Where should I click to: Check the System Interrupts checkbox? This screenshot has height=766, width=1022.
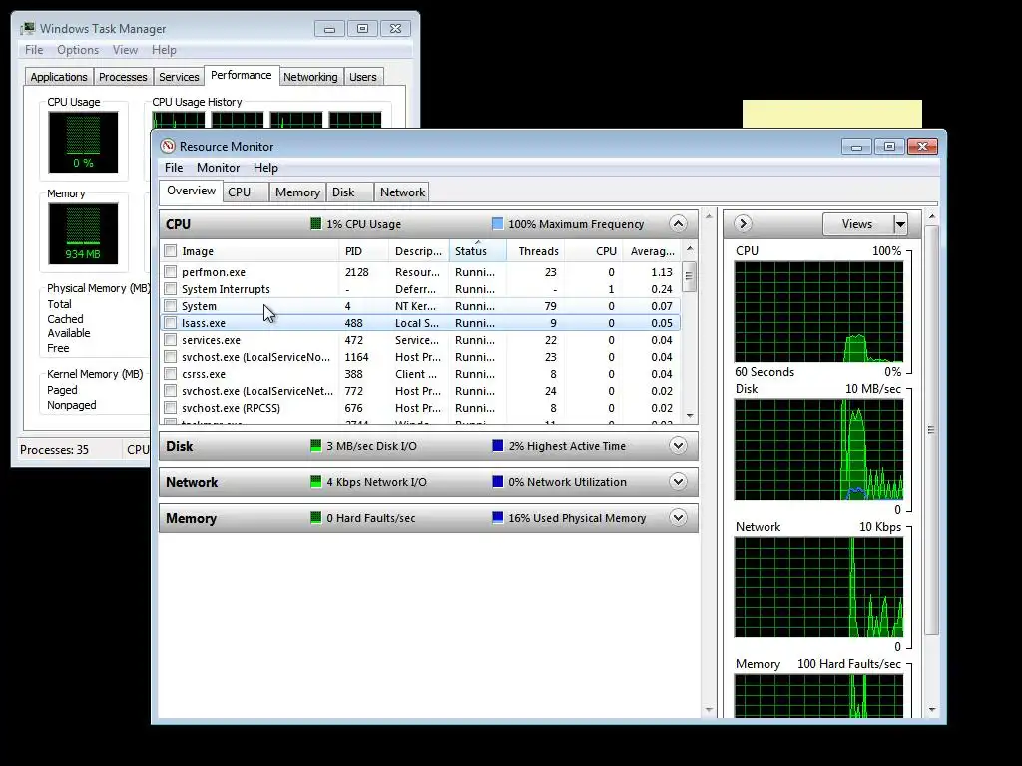(x=170, y=288)
